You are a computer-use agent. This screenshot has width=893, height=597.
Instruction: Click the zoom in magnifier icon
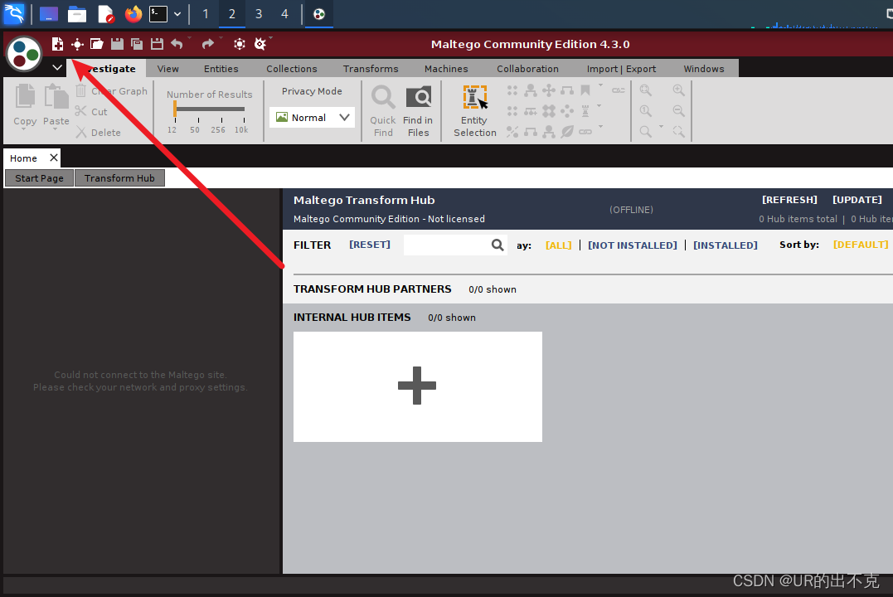679,90
